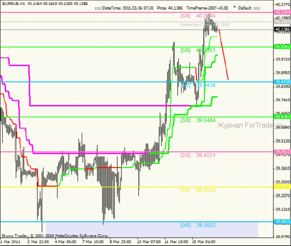The image size is (291, 246).
Task: Select the [2/8] 39.4531 level label
Action: [x=198, y=155]
